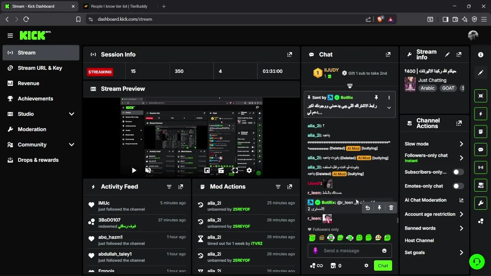The height and width of the screenshot is (276, 491).
Task: Open Mod Actions filter menu
Action: [278, 187]
